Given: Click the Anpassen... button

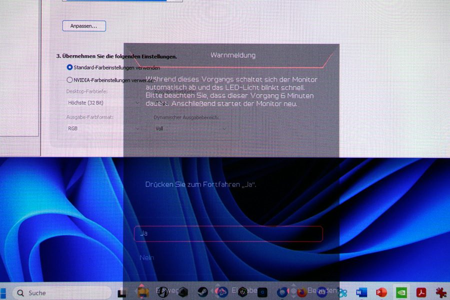Looking at the screenshot, I should click(x=84, y=25).
